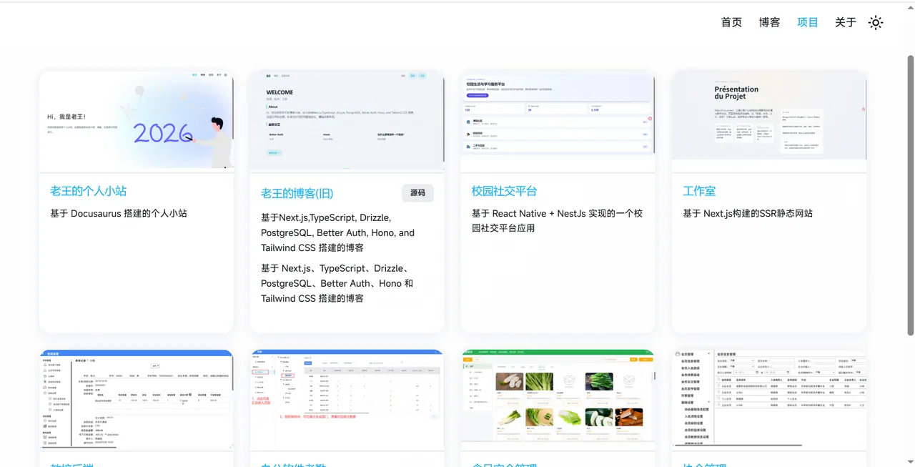Click the blue-header admin form screenshot thumbnail
Viewport: 915px width, 467px height.
137,400
